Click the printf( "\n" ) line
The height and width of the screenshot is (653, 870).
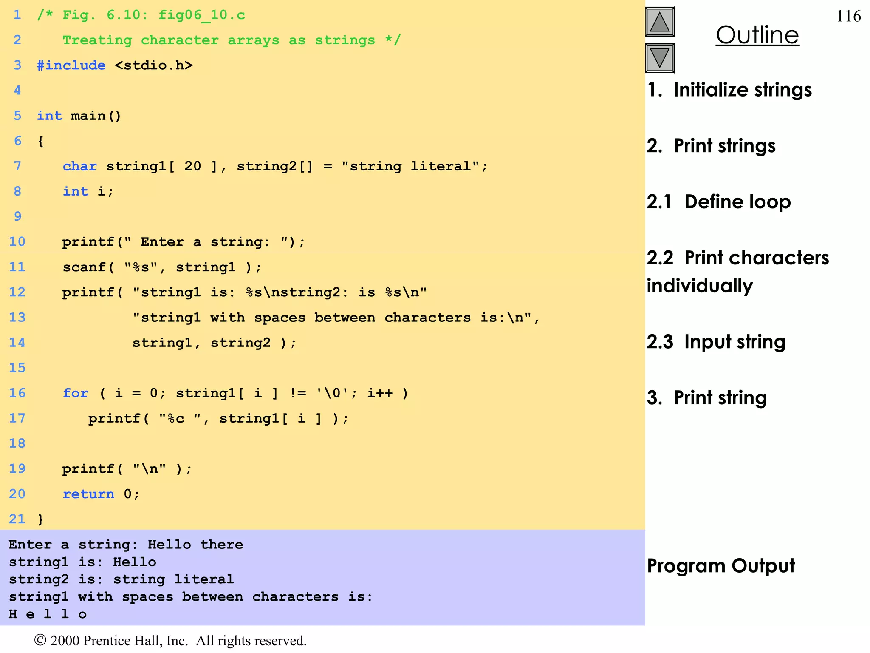pyautogui.click(x=127, y=469)
